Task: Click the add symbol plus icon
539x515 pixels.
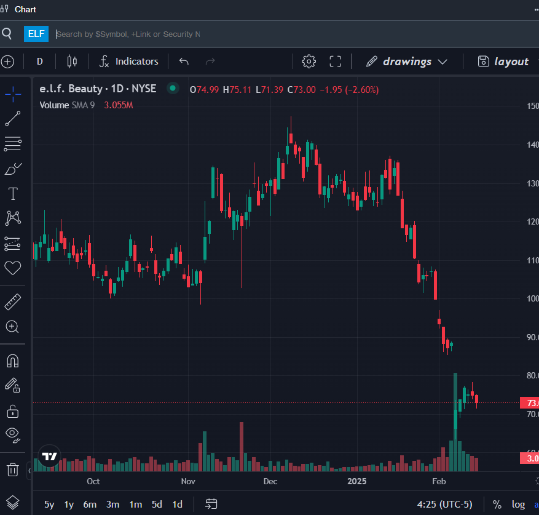Action: click(7, 62)
